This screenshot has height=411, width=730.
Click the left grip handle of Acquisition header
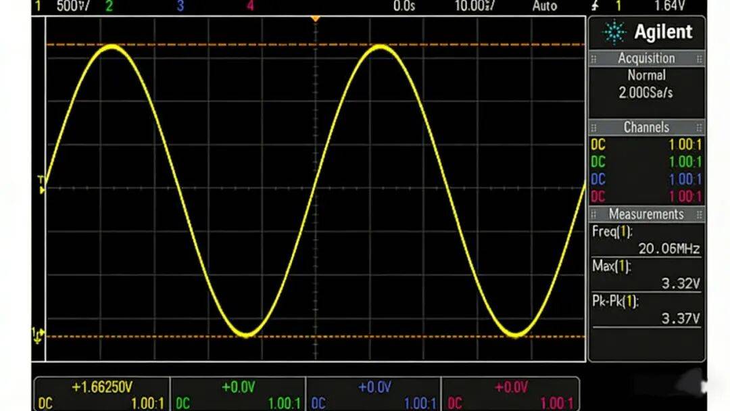click(x=593, y=59)
